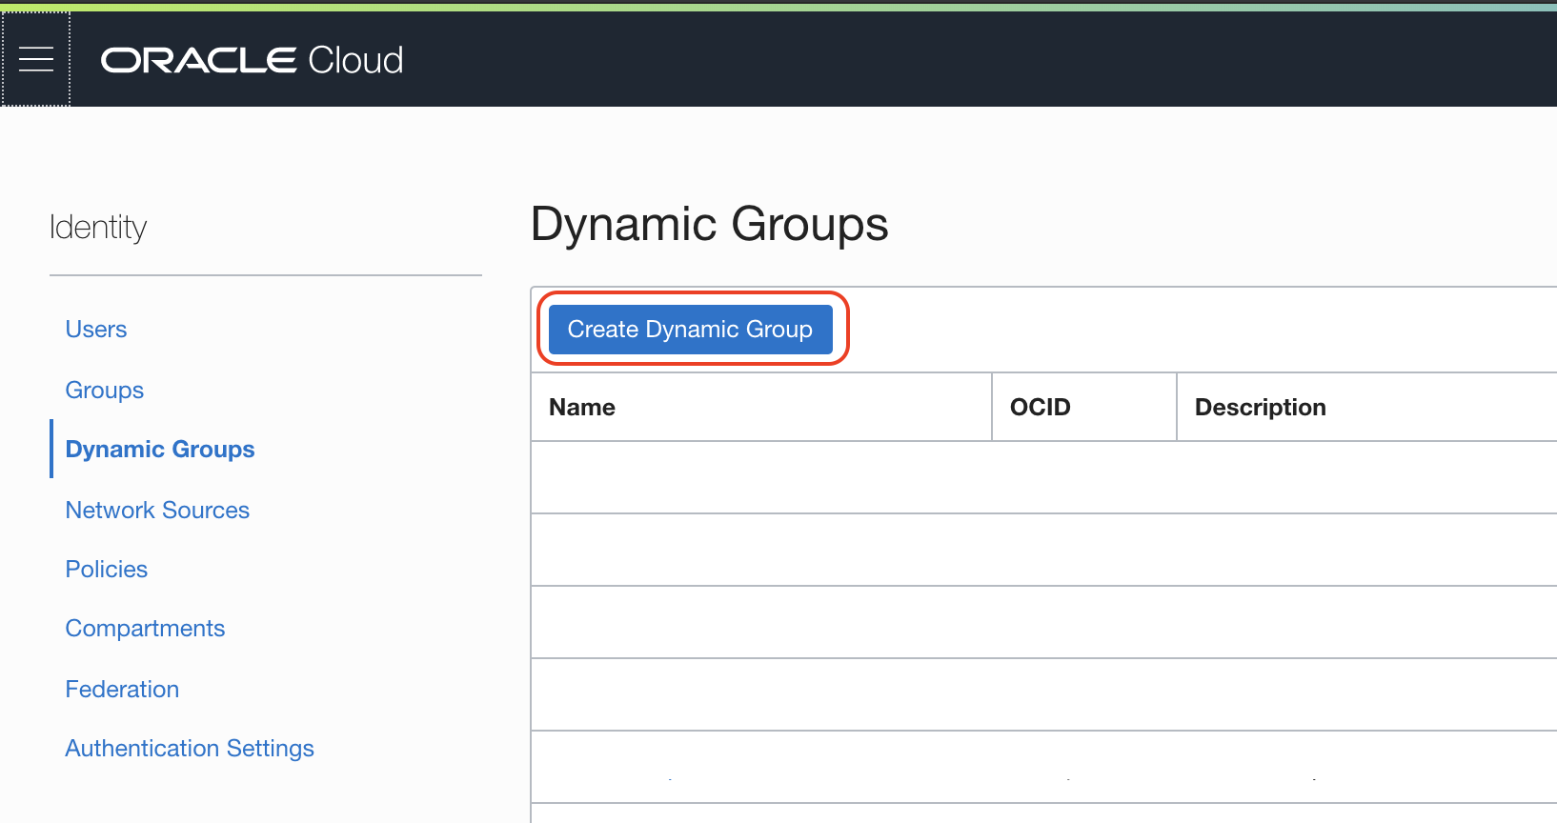
Task: Go to Federation settings
Action: click(122, 690)
